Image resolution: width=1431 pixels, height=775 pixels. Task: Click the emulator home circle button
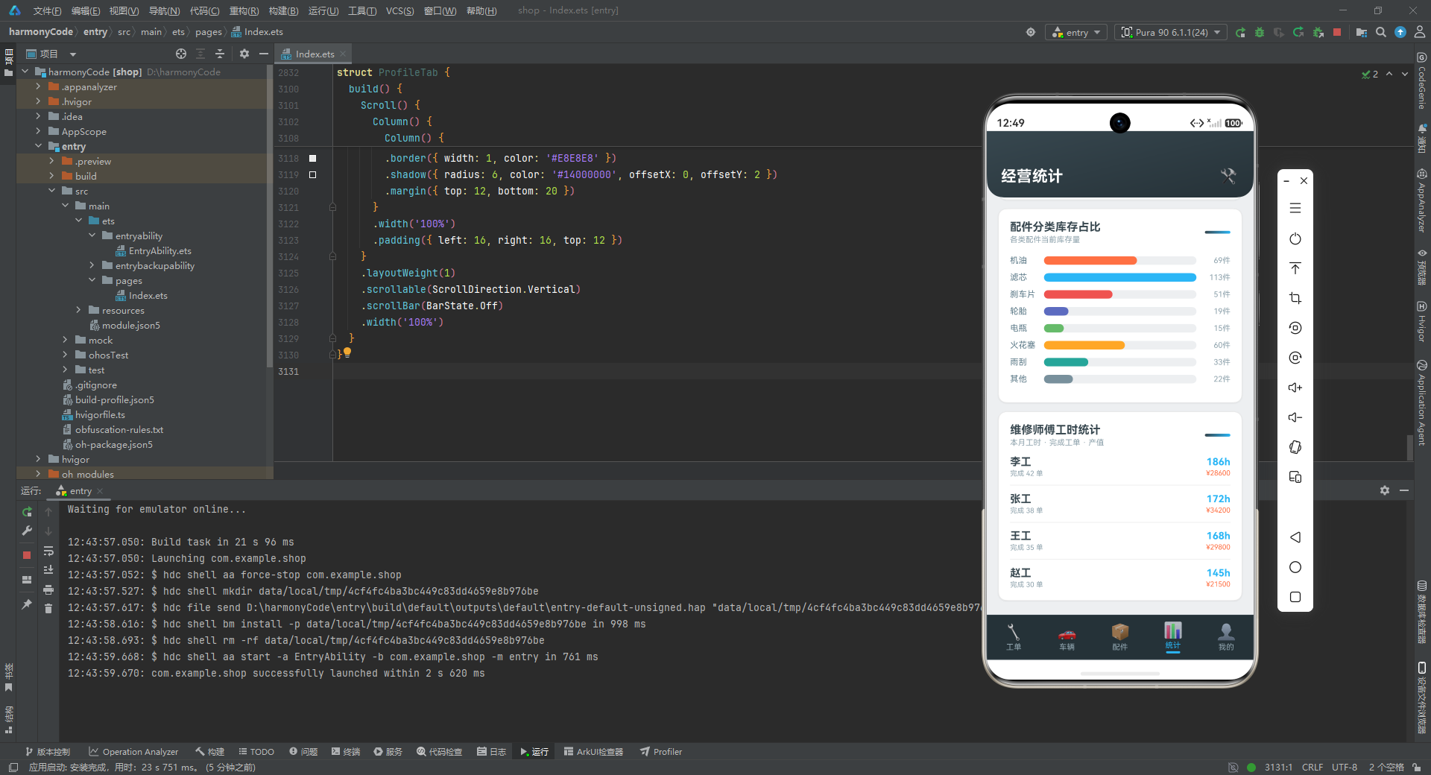(1295, 567)
